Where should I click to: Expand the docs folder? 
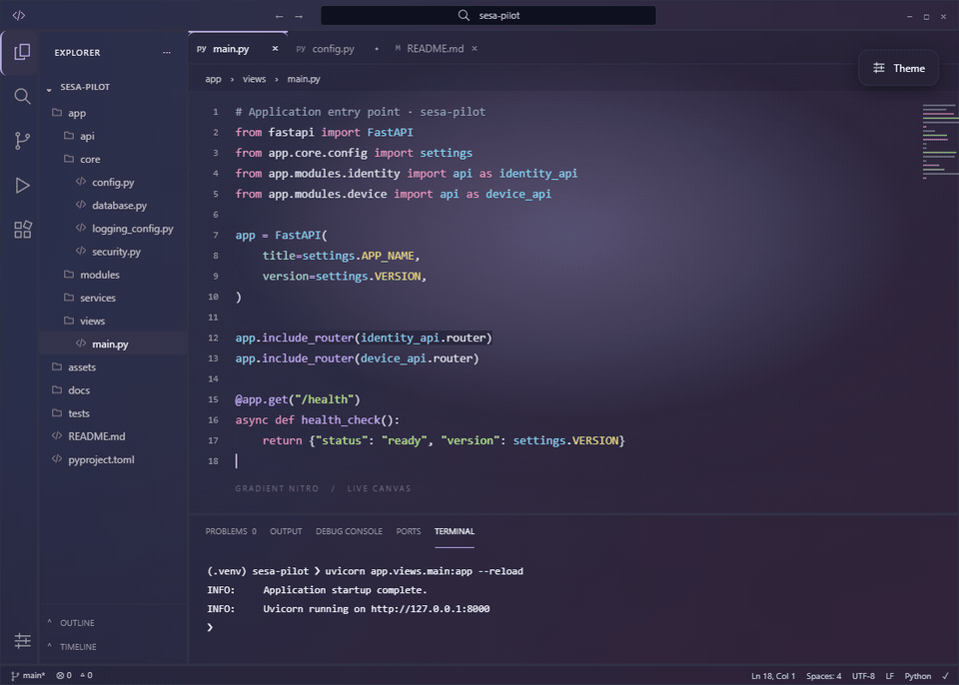pyautogui.click(x=113, y=390)
